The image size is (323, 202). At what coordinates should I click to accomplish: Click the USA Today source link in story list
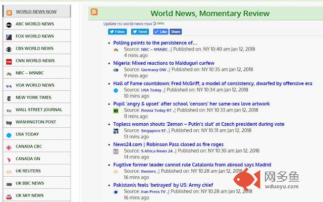151,90
